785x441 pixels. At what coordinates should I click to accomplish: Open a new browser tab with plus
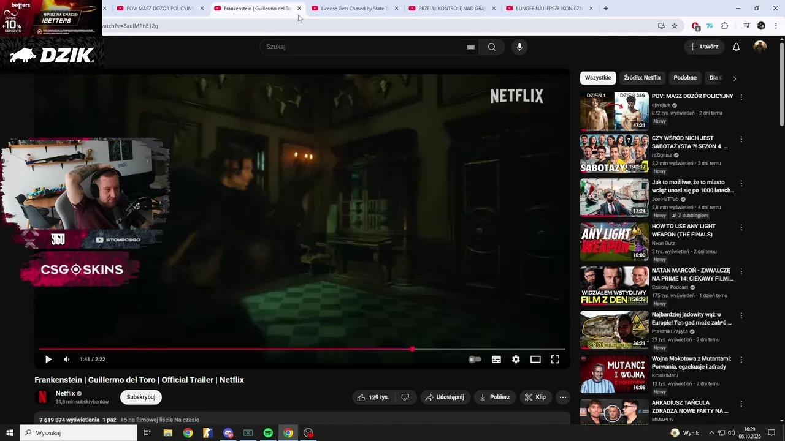[606, 9]
